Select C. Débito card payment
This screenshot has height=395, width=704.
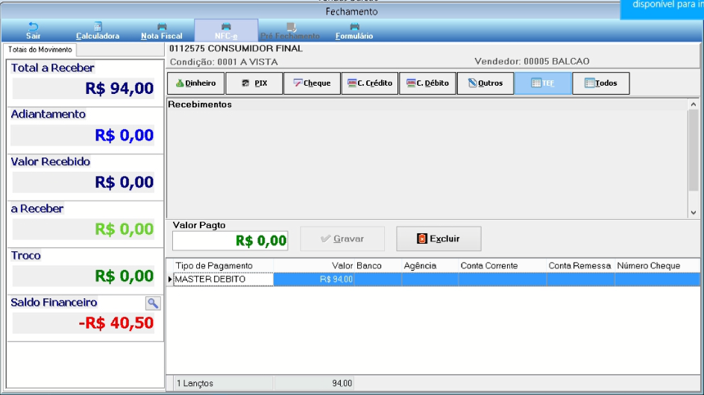tap(427, 83)
